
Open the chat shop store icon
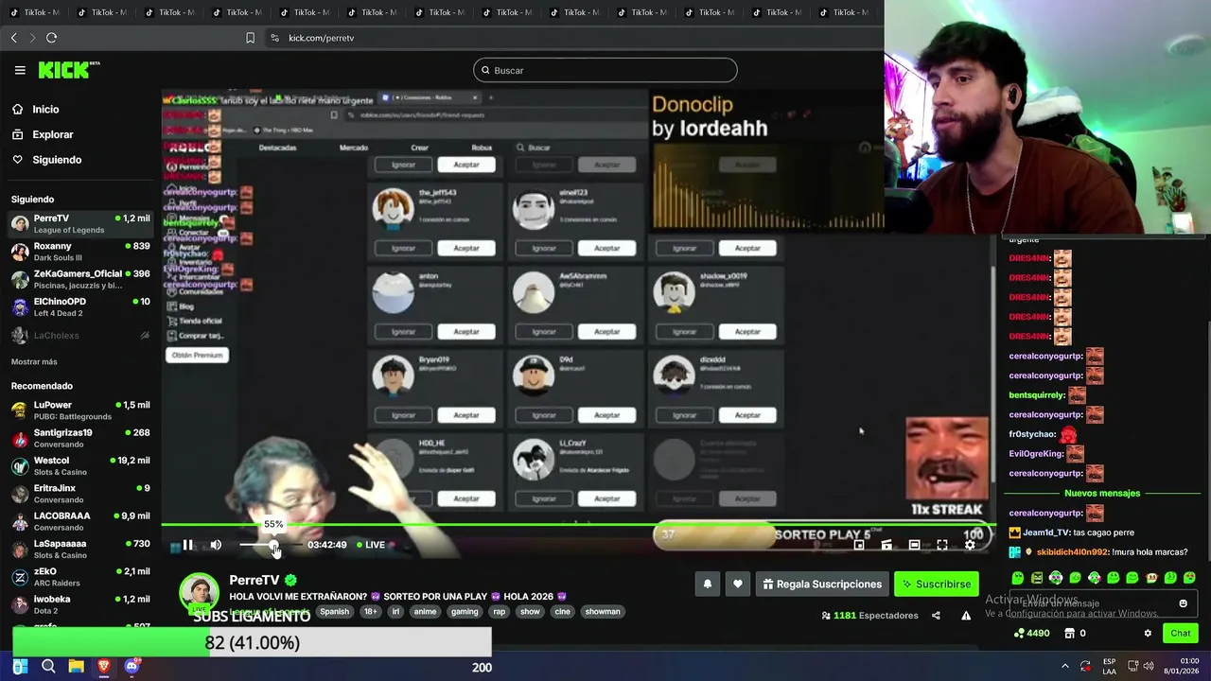pos(1070,634)
